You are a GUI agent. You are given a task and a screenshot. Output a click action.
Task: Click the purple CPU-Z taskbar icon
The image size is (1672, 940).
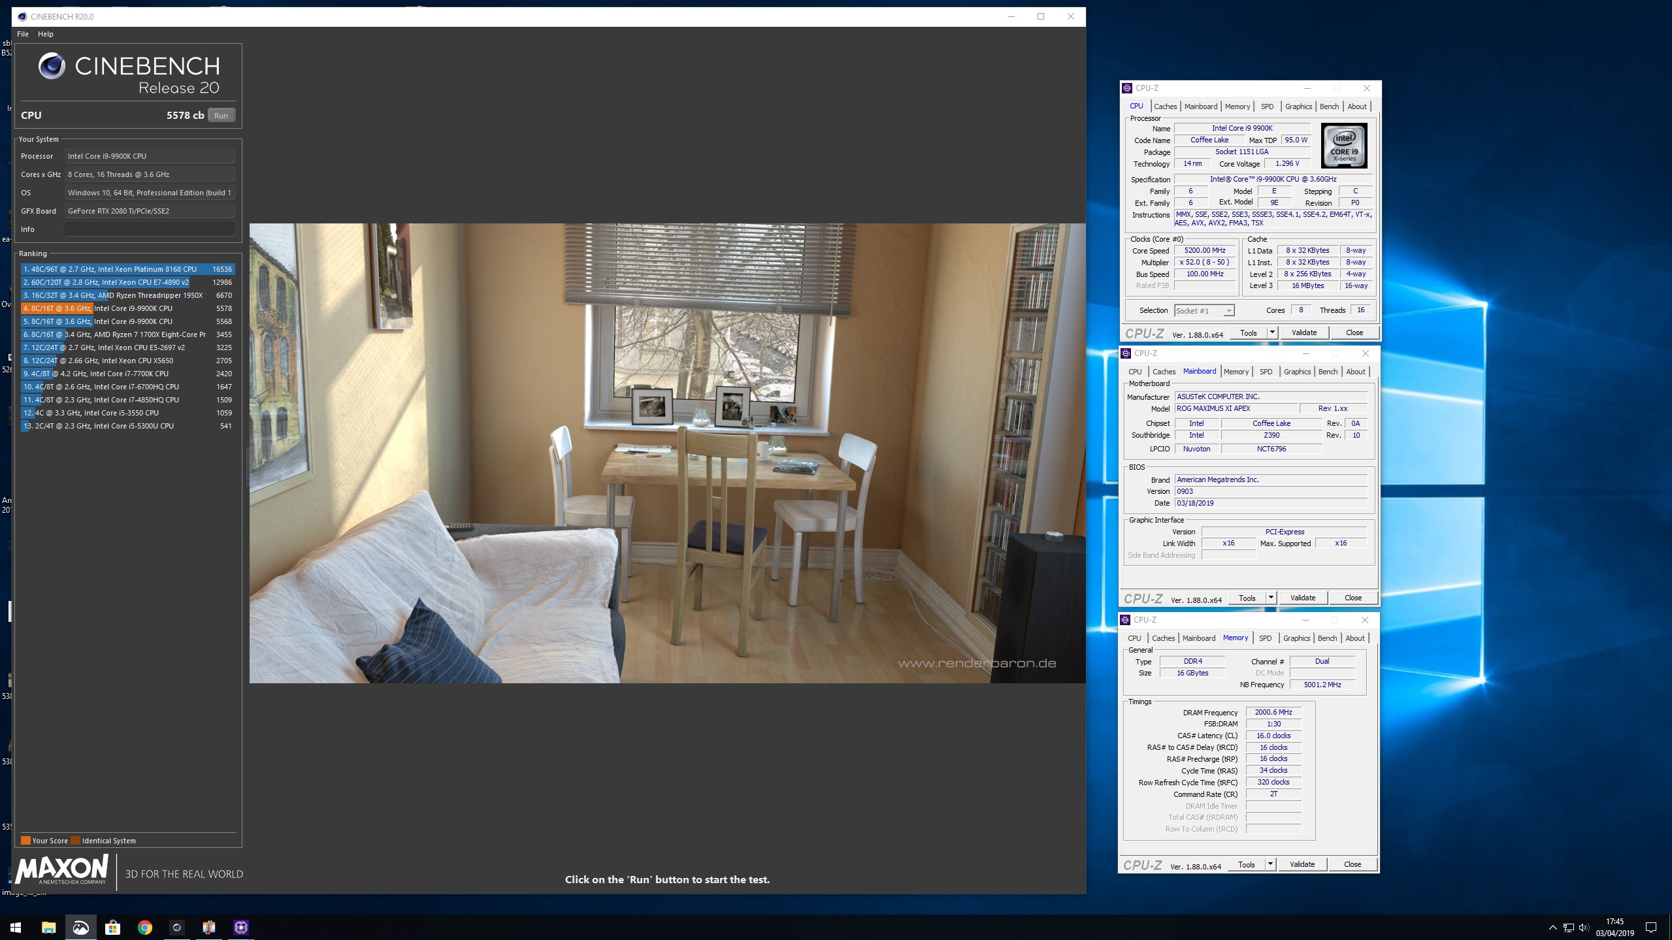click(241, 927)
